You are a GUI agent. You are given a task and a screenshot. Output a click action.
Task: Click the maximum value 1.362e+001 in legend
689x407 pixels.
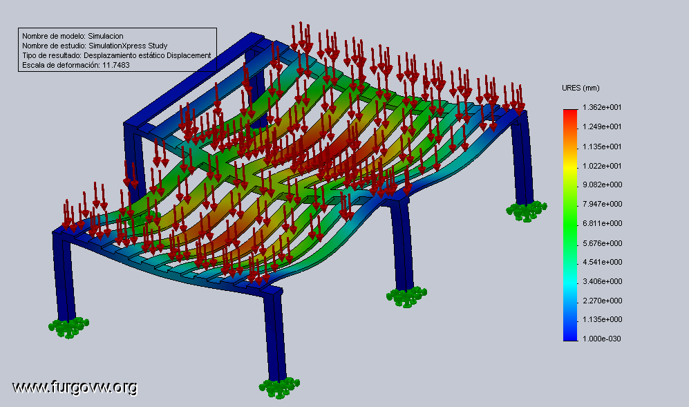pos(602,107)
